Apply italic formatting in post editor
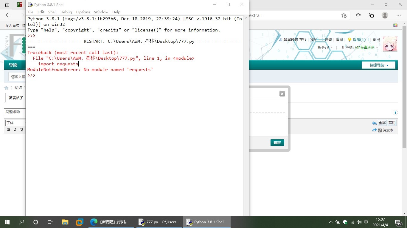This screenshot has width=407, height=228. tap(15, 130)
